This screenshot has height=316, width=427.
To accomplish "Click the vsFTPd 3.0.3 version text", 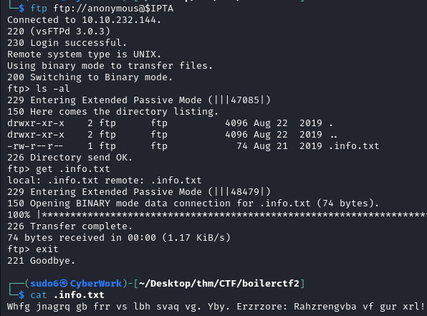I will click(70, 32).
